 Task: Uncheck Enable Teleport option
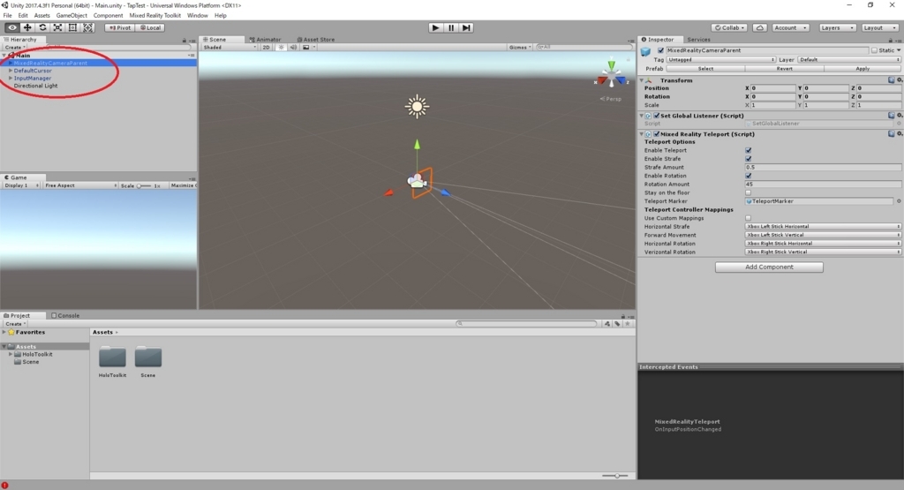[749, 150]
